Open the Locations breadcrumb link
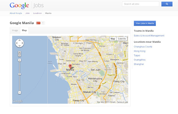178x114 pixels. coord(37,13)
